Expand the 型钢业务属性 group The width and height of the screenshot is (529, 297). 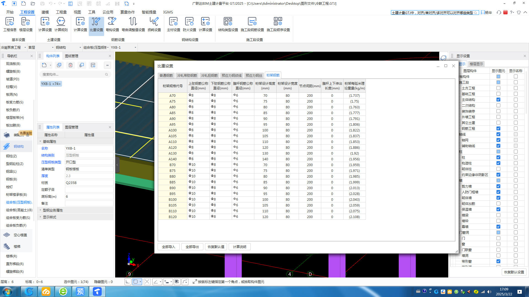(x=40, y=210)
